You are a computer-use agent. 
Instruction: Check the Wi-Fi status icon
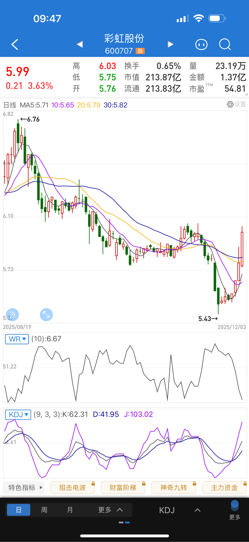[x=198, y=19]
